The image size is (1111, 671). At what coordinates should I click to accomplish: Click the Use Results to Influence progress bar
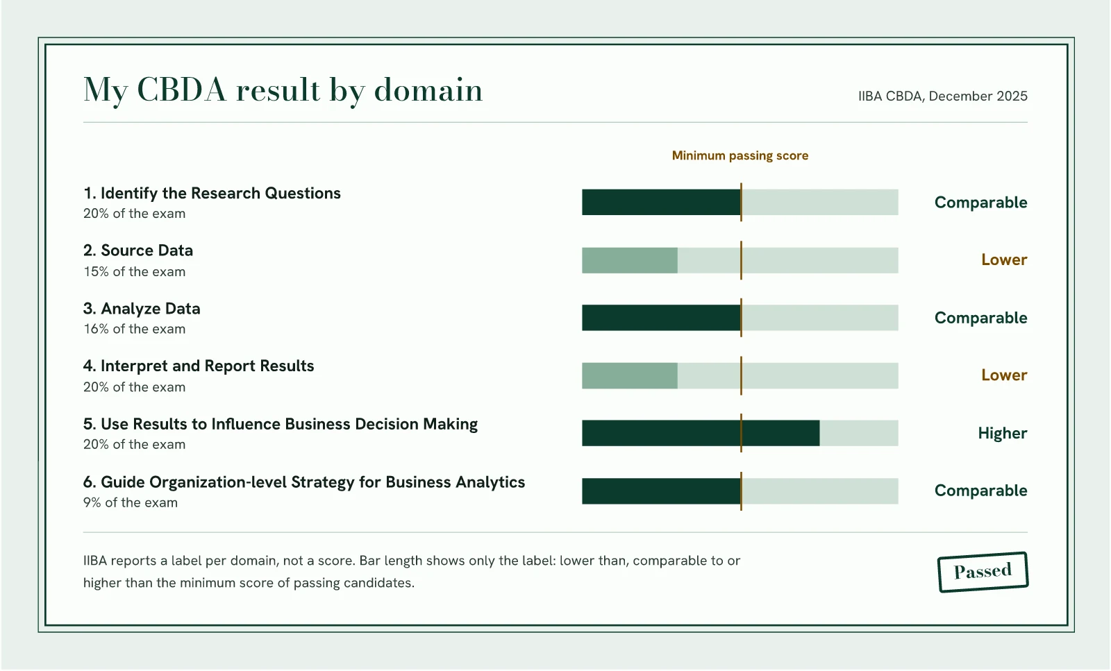tap(740, 433)
